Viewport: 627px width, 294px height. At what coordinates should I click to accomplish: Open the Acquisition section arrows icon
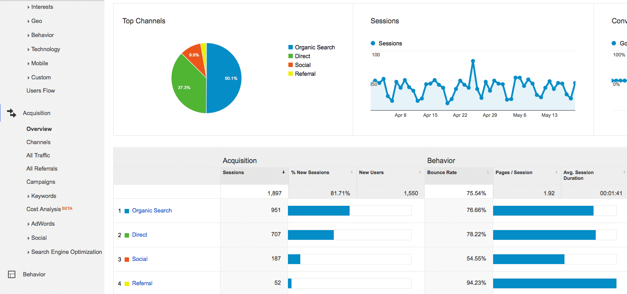click(12, 113)
